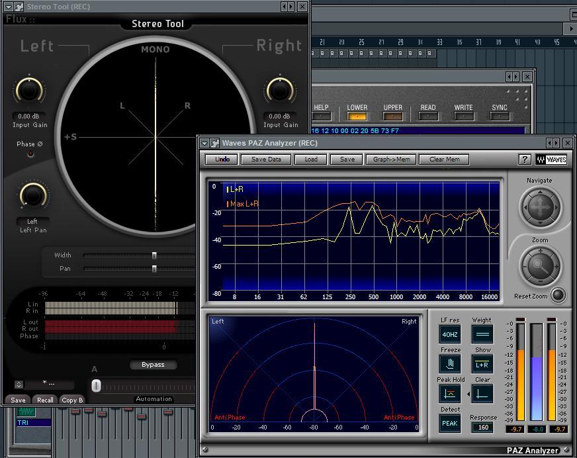Toggle WRITE in background plugin
Viewport: 577px width, 458px height.
click(x=464, y=116)
